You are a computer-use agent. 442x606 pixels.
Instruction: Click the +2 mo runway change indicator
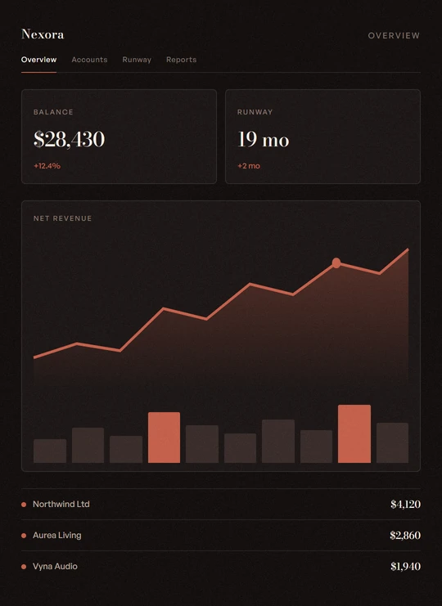pyautogui.click(x=249, y=166)
